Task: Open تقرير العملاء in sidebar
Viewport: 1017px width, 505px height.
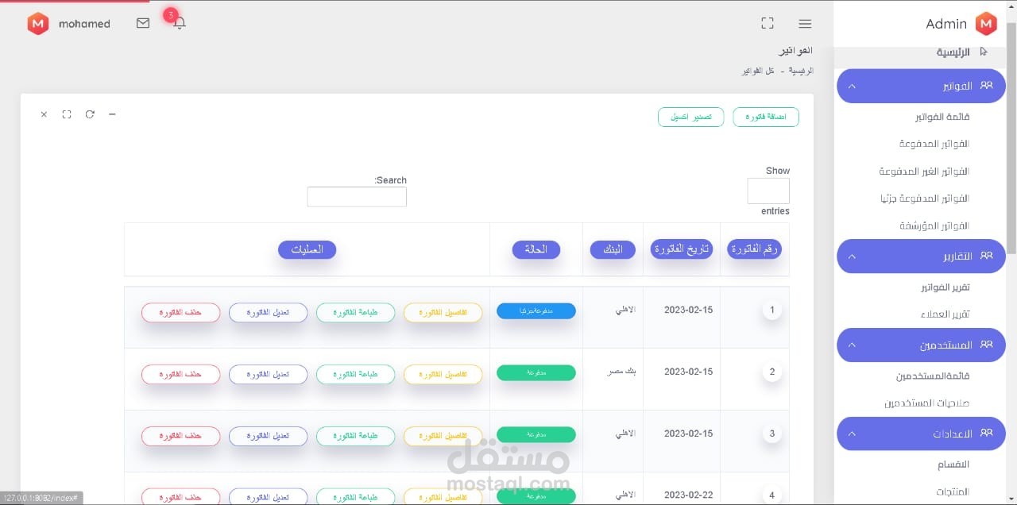Action: [945, 314]
